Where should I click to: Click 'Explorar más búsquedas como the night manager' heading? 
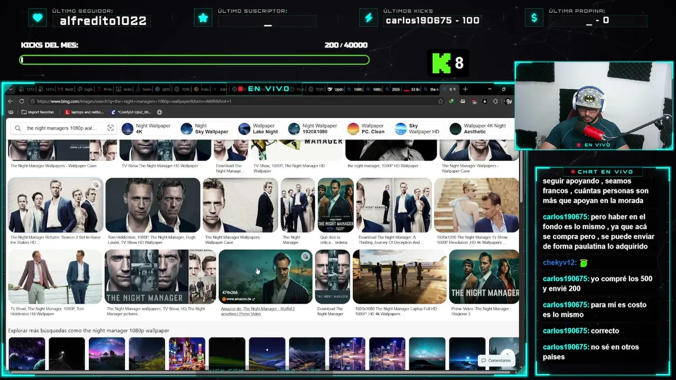pyautogui.click(x=89, y=331)
